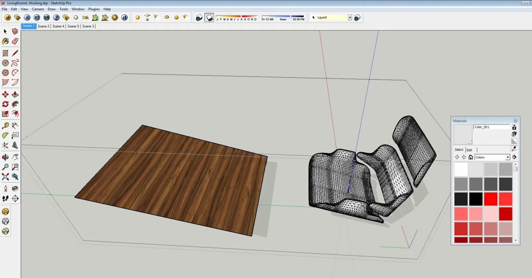Activate the Position Camera tool

point(5,189)
